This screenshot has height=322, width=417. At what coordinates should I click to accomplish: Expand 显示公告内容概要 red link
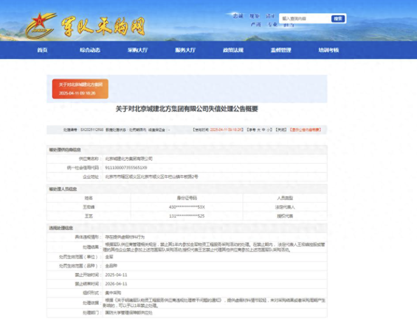[x=305, y=130]
